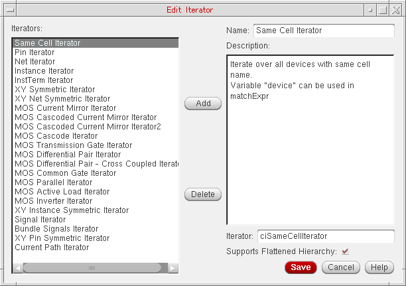Select MOS Common Gate Iterator
406x286 pixels.
click(96, 173)
